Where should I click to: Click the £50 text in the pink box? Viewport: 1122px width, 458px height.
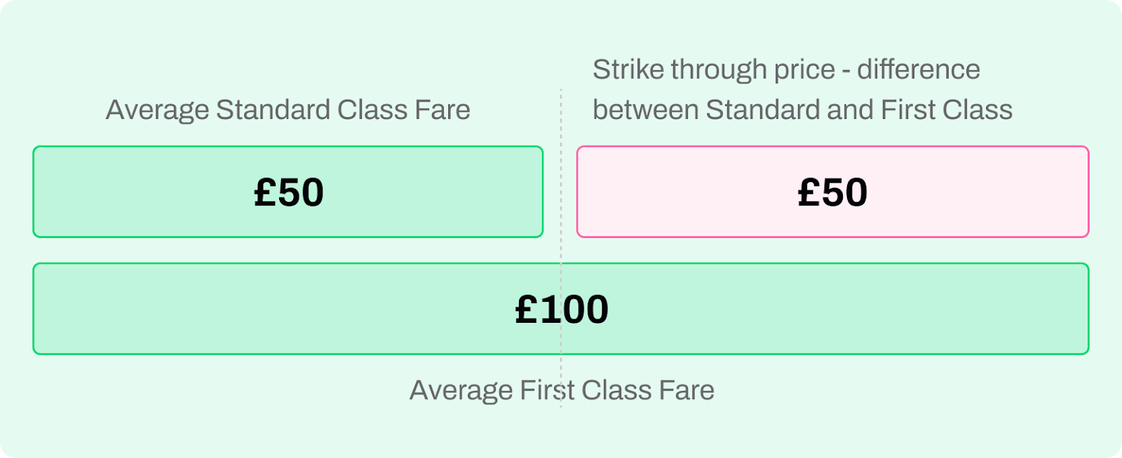[x=832, y=192]
